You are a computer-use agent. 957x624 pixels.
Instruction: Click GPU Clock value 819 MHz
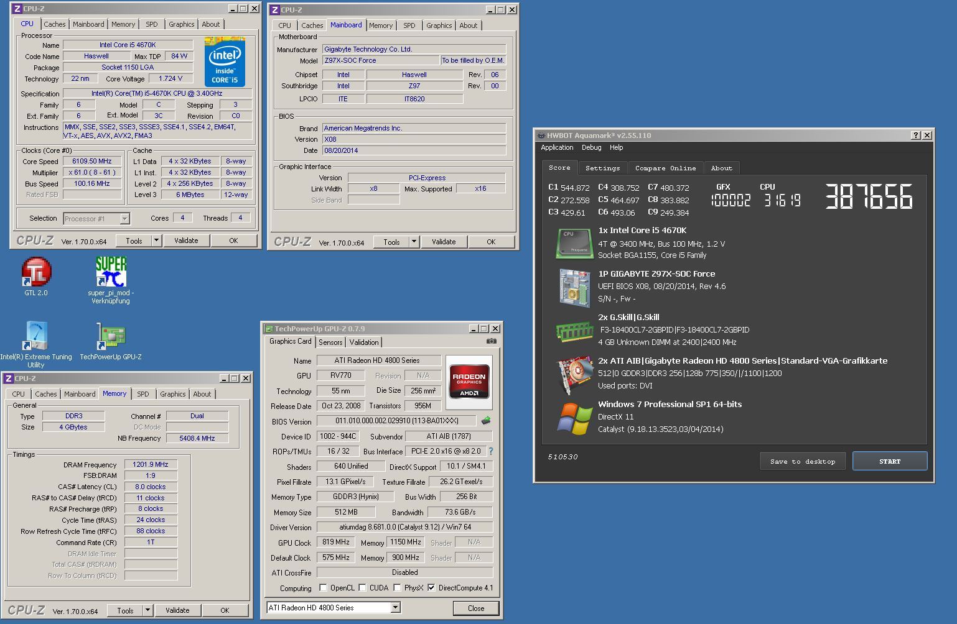[x=336, y=542]
